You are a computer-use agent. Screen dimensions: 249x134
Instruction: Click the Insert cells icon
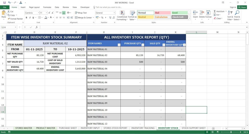point(195,13)
